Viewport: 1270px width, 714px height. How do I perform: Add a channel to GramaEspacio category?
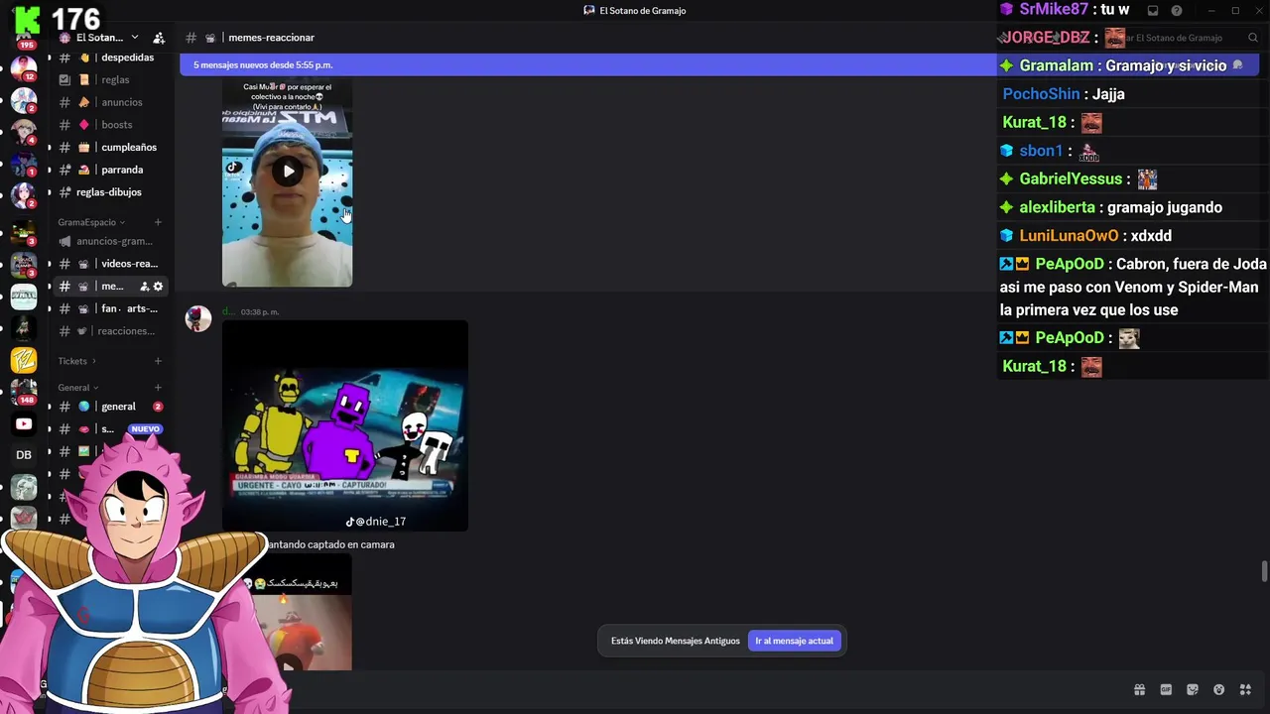[x=158, y=222]
